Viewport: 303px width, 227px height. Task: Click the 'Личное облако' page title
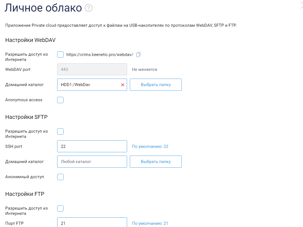click(43, 8)
